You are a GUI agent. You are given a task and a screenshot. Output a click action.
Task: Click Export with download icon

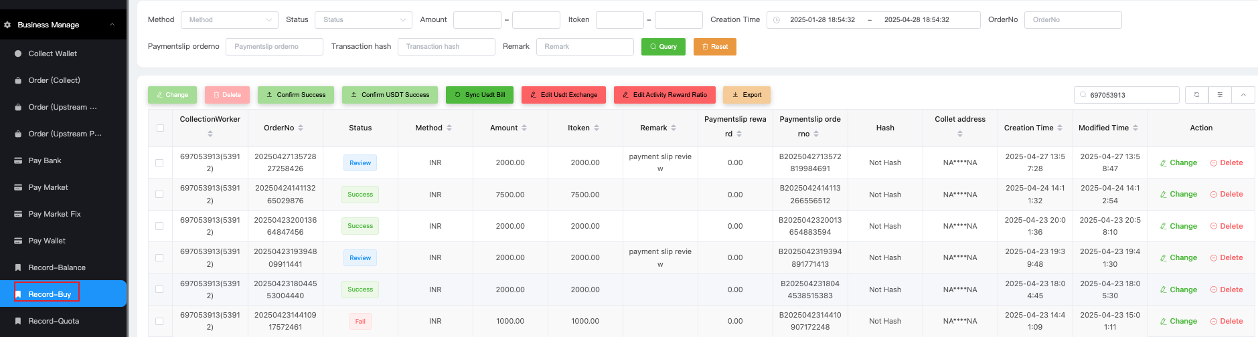746,95
